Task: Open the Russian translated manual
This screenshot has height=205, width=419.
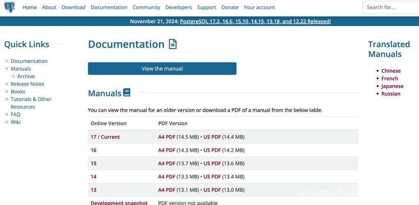Action: coord(391,94)
